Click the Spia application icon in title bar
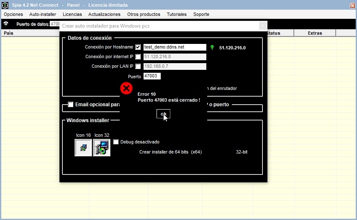 (5, 5)
